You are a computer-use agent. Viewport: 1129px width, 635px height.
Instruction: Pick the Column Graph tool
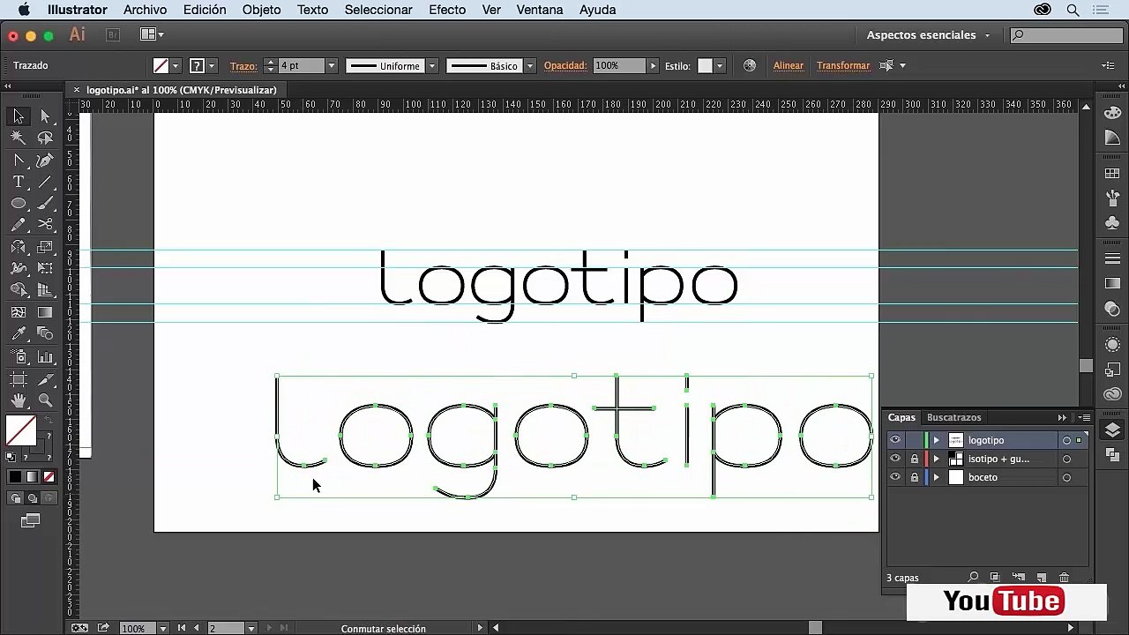(45, 356)
